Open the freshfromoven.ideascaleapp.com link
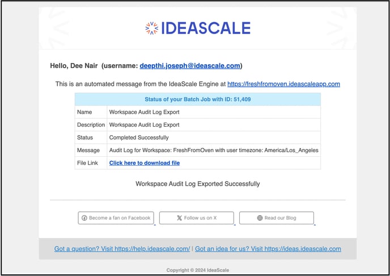The height and width of the screenshot is (276, 390). click(283, 84)
